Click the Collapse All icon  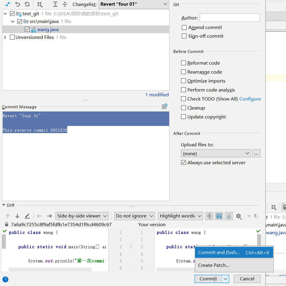pos(65,4)
